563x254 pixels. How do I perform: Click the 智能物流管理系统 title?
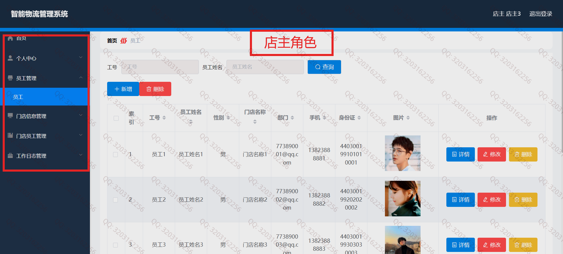tap(39, 14)
